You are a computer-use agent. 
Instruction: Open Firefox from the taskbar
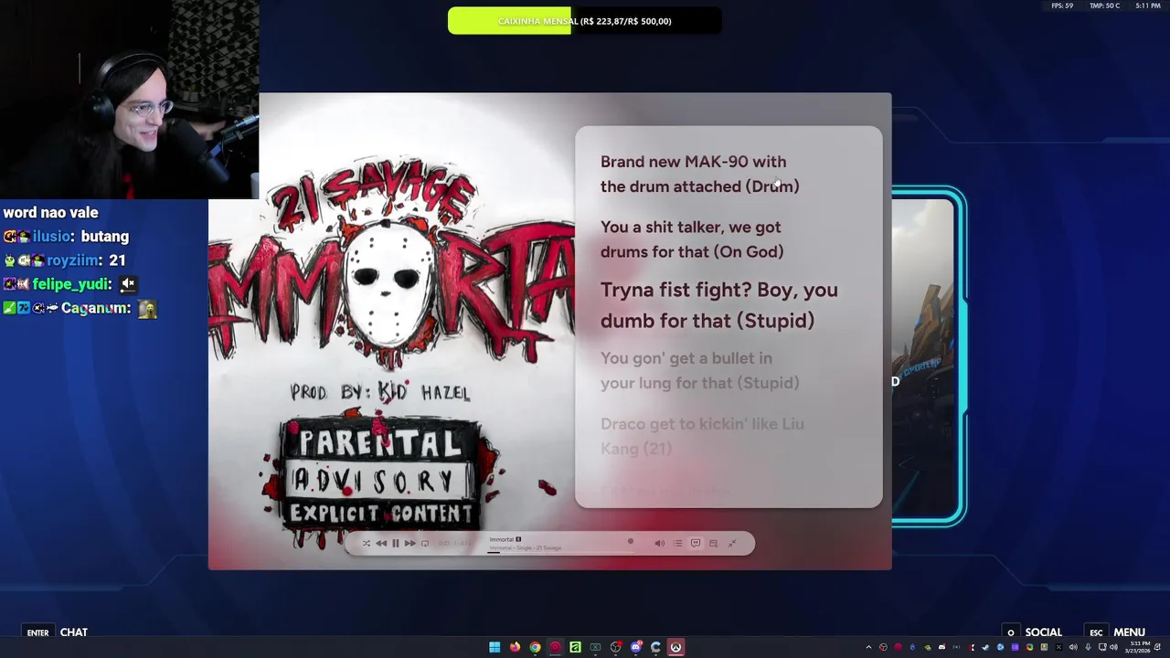click(515, 647)
